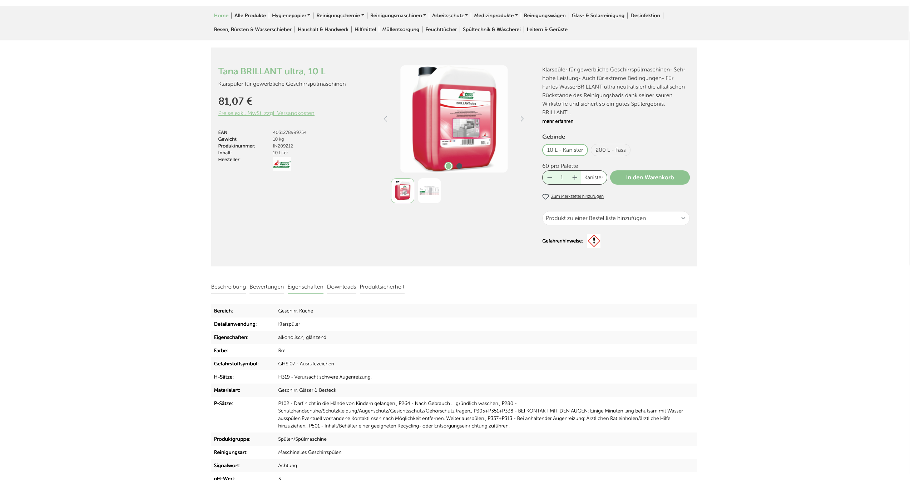Screen dimensions: 910x480
Task: Click the price 81,07 €
Action: pyautogui.click(x=235, y=101)
